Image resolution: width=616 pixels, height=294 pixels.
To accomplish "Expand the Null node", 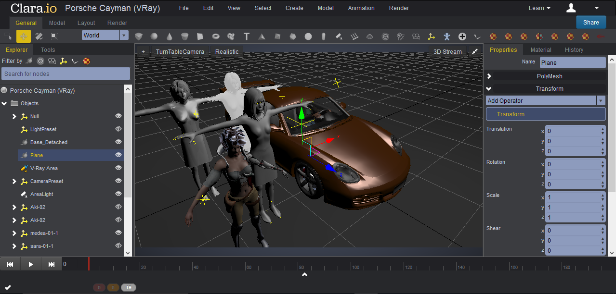I will pos(14,116).
